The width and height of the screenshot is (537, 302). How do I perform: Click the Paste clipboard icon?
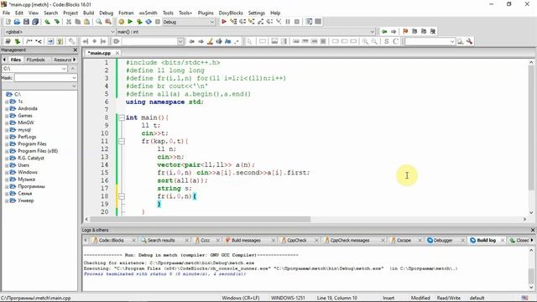point(87,22)
